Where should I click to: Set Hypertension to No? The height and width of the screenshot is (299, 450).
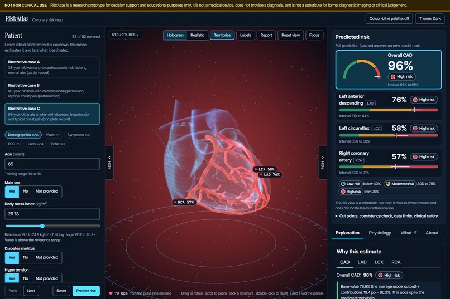pyautogui.click(x=25, y=278)
